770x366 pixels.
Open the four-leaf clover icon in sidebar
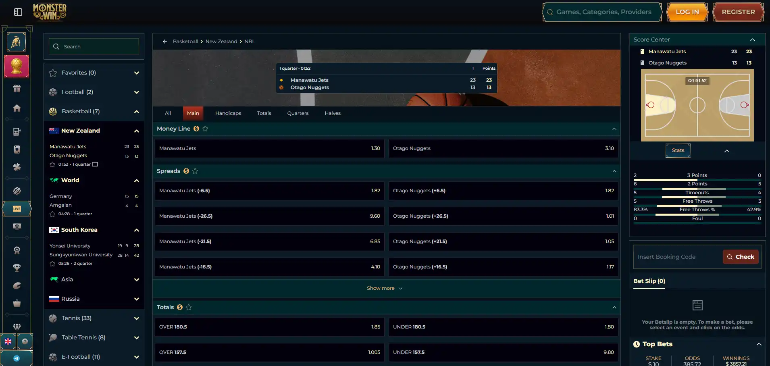tap(17, 167)
